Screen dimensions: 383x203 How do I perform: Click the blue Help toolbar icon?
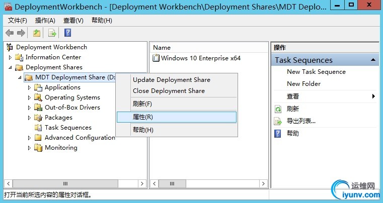coord(67,33)
